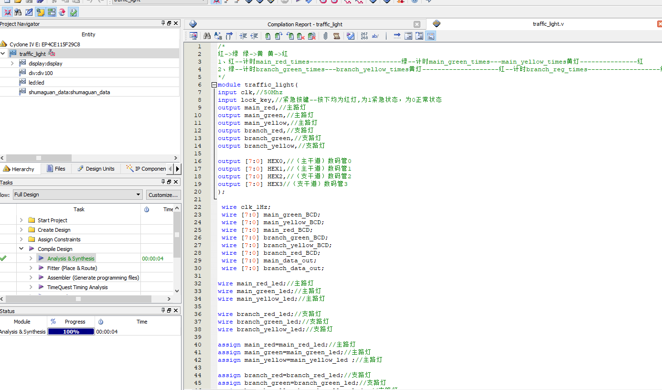Expand the Fitter (Place & Route) task
This screenshot has width=662, height=390.
click(31, 268)
